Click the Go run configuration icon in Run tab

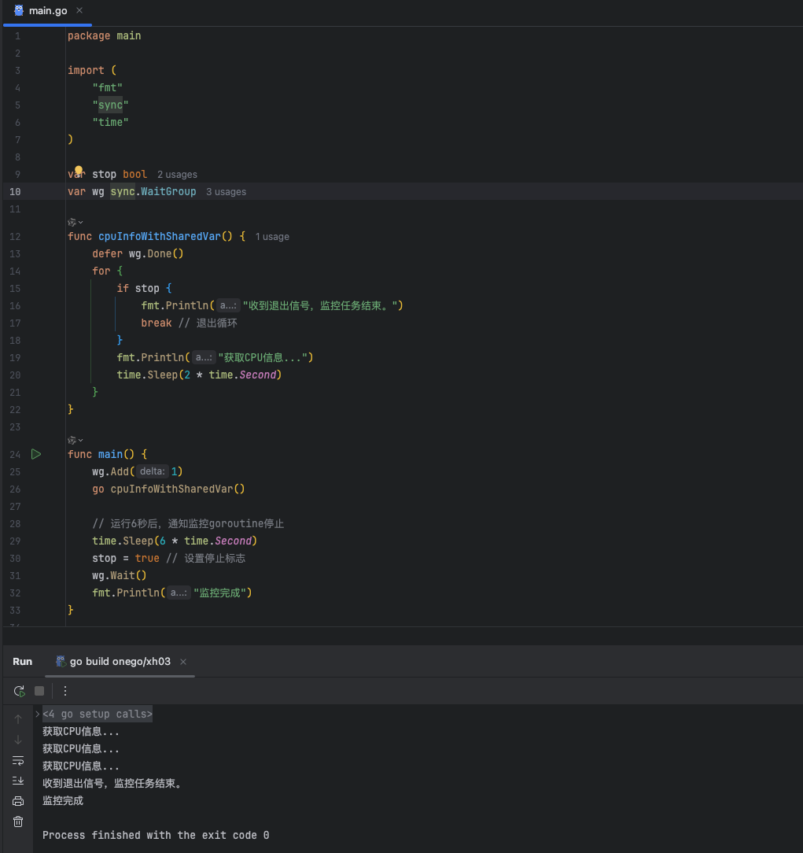(x=61, y=661)
